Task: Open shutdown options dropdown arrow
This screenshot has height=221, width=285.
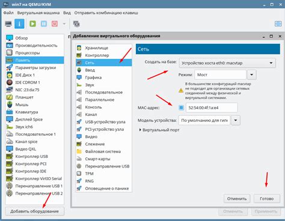Action: [x=64, y=24]
